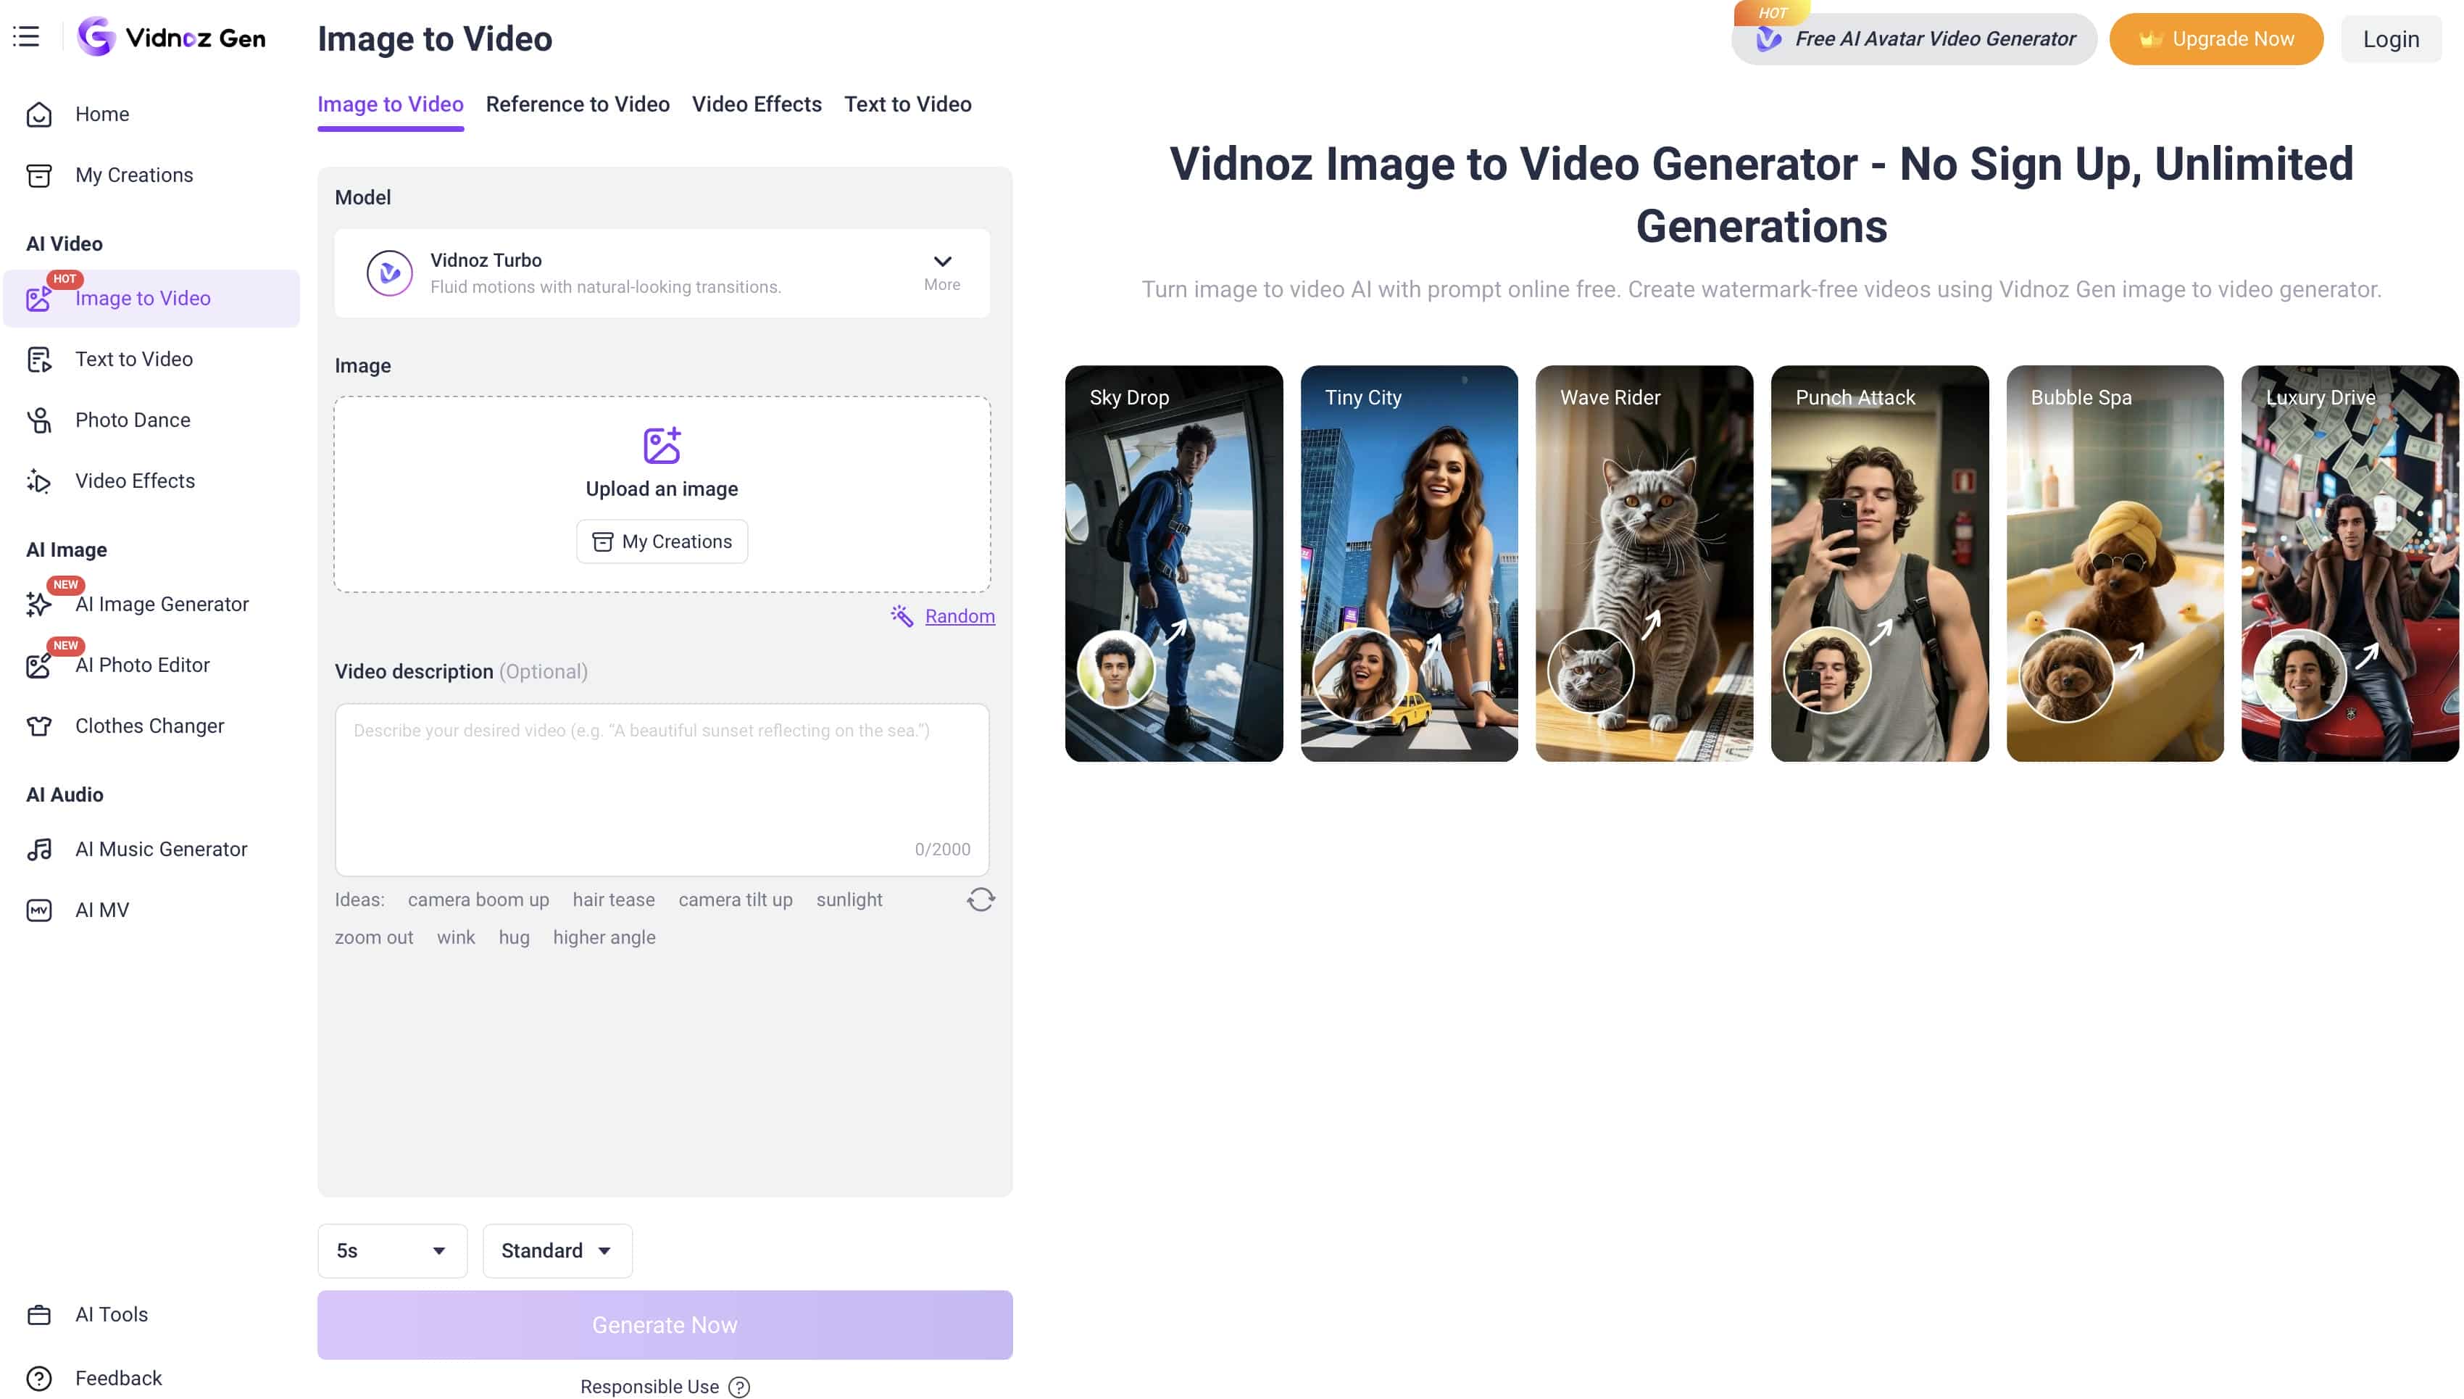
Task: Click My Creations button in upload box
Action: pyautogui.click(x=661, y=541)
